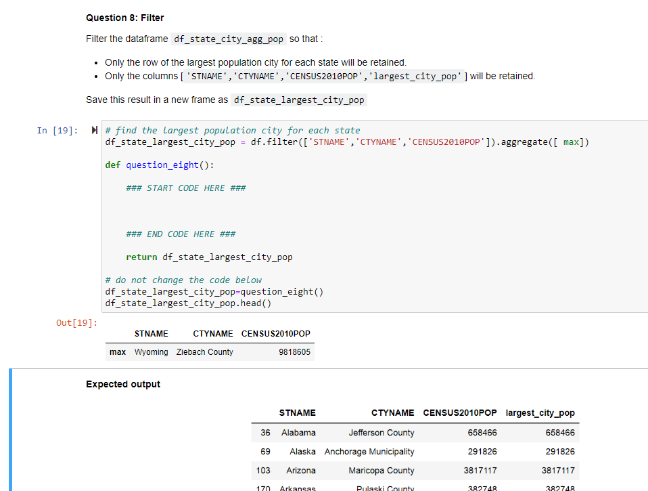Select the Alabama row label 36

pyautogui.click(x=264, y=433)
